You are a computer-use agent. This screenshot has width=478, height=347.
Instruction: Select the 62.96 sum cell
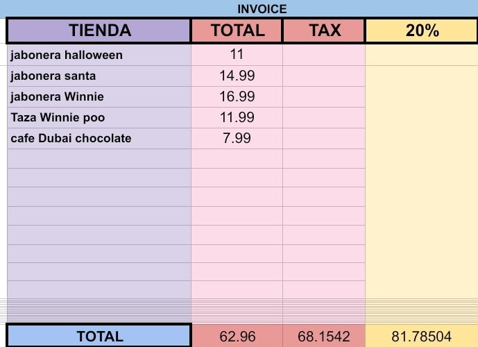(237, 336)
